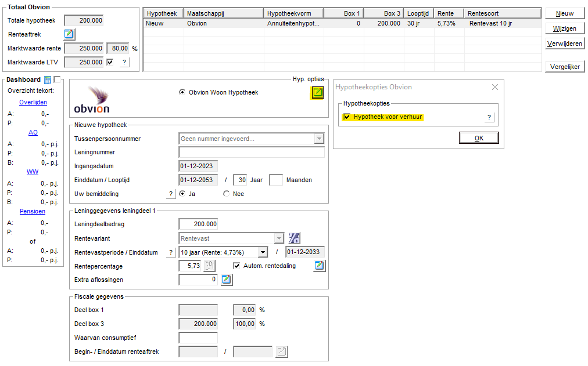
Task: Sort by Box 3 column header
Action: [383, 13]
